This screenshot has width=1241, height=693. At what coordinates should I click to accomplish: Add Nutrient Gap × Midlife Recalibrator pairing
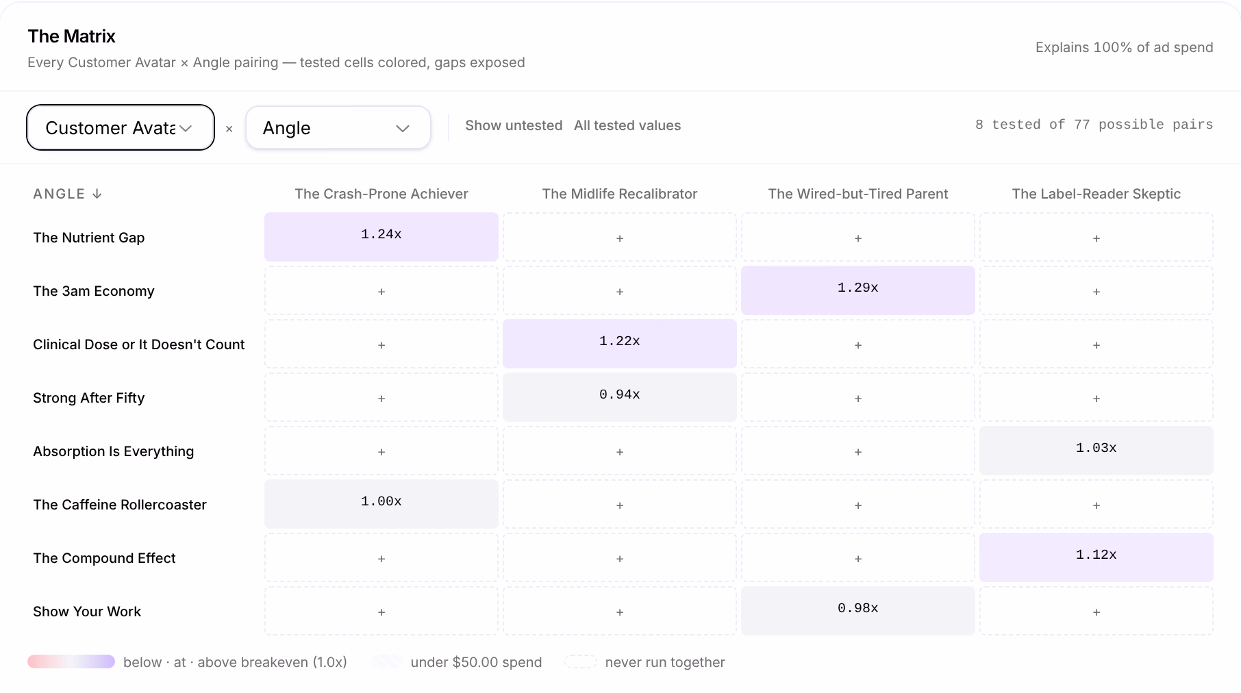(x=620, y=237)
